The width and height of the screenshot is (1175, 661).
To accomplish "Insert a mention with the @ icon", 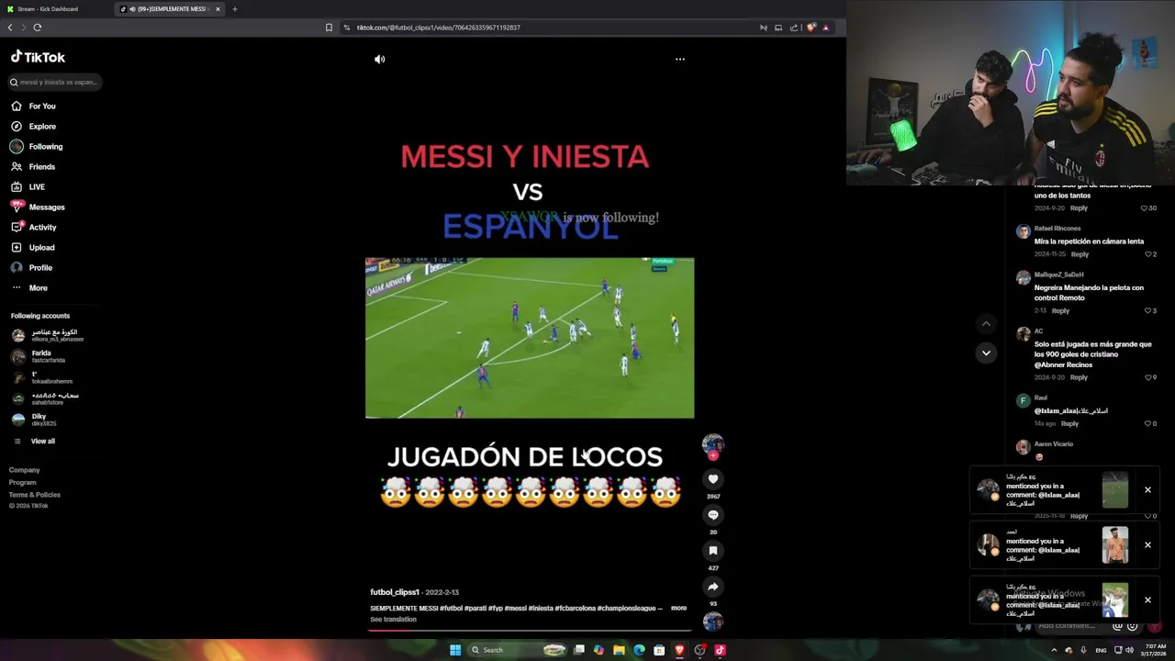I will point(1117,626).
